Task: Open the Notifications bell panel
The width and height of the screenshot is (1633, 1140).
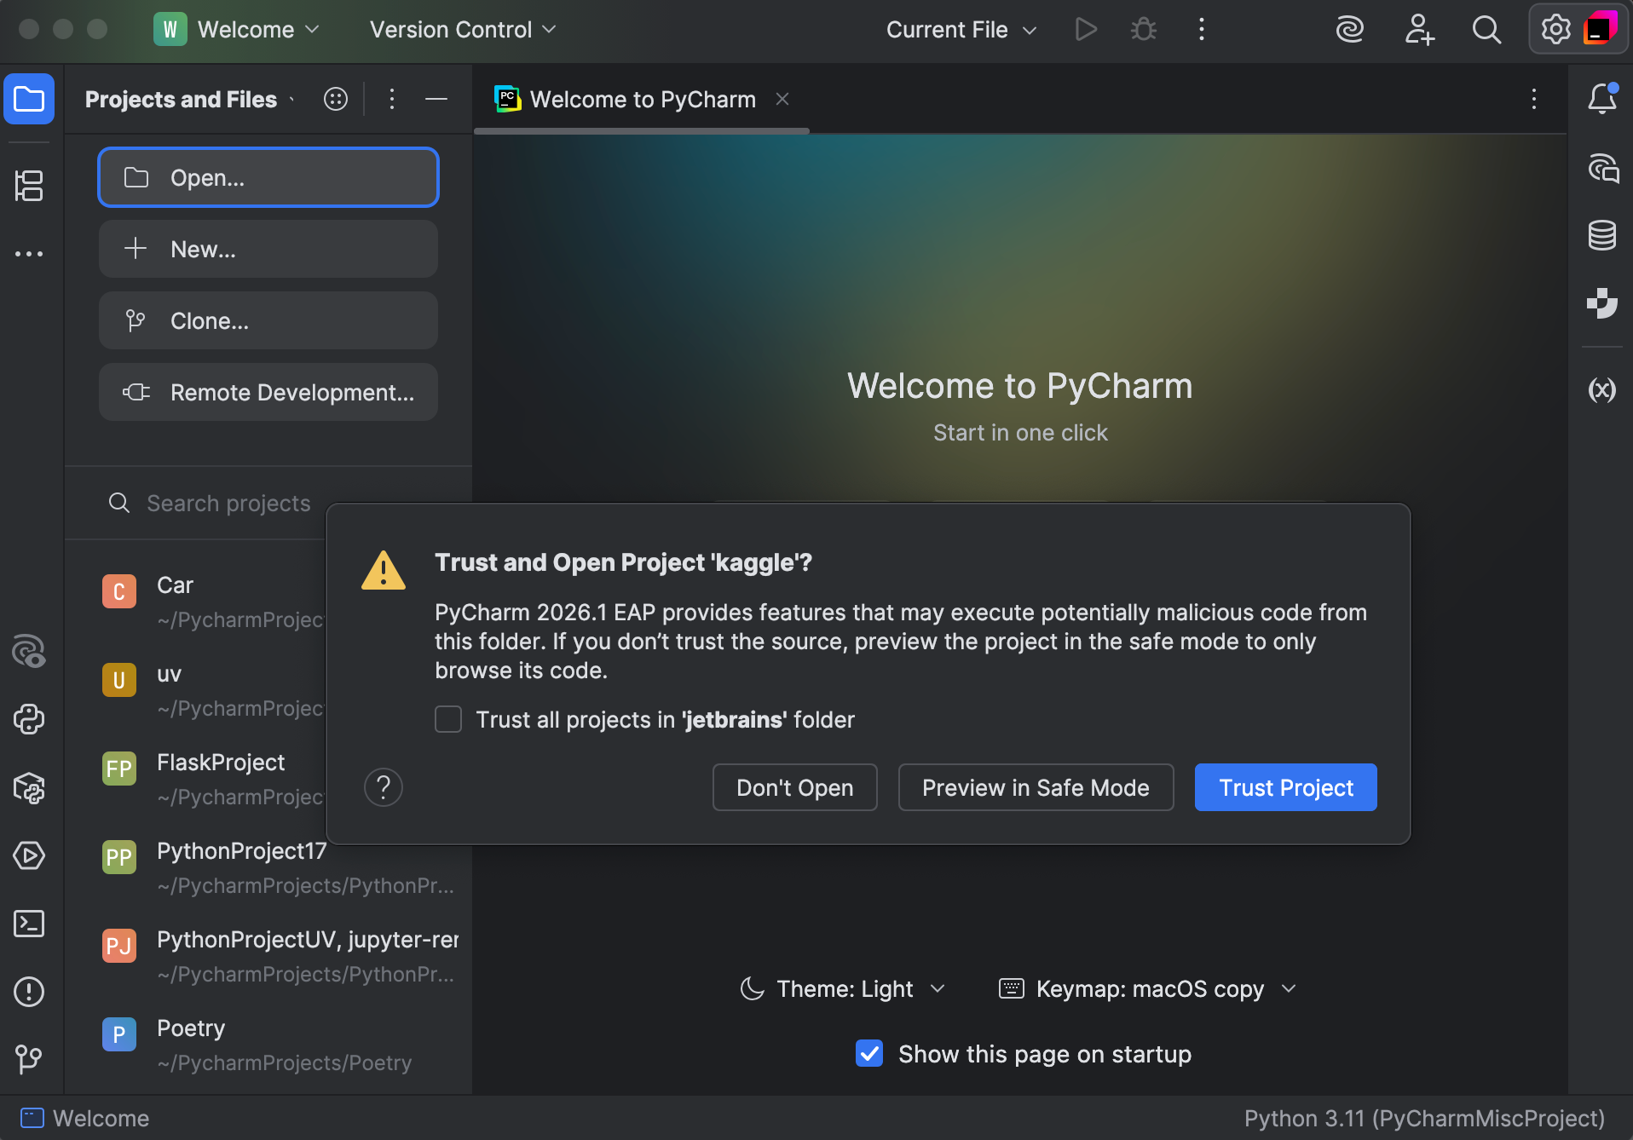Action: [1603, 97]
